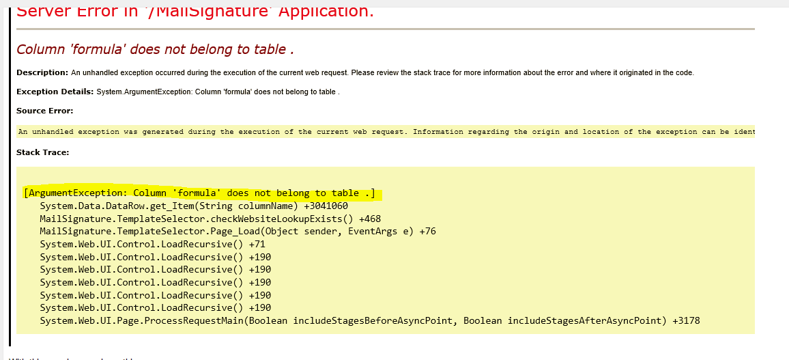789x360 pixels.
Task: Click the 'Source Error:' label
Action: [45, 111]
